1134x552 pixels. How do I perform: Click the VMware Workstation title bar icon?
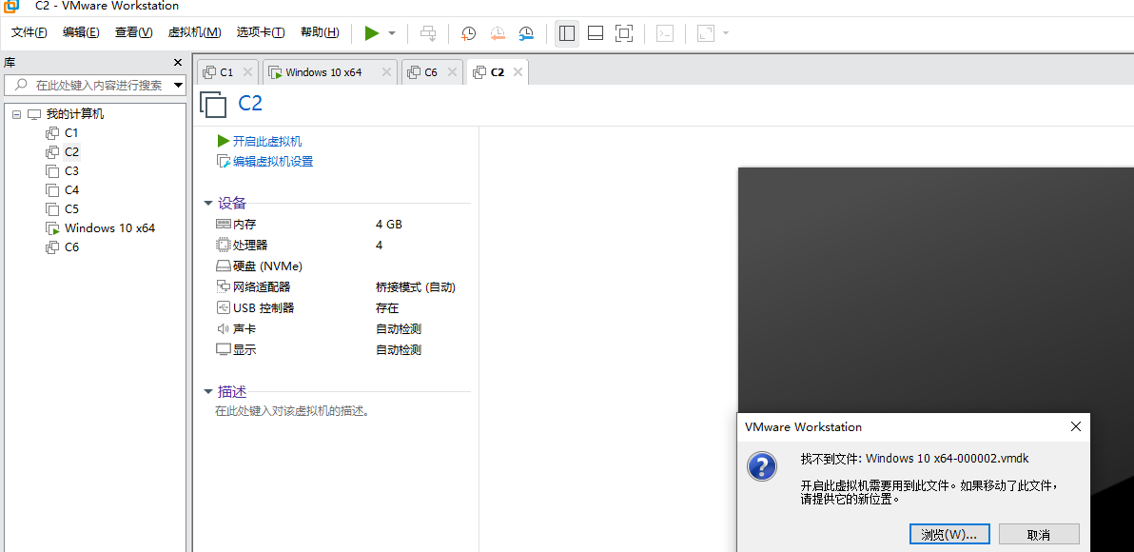[11, 7]
